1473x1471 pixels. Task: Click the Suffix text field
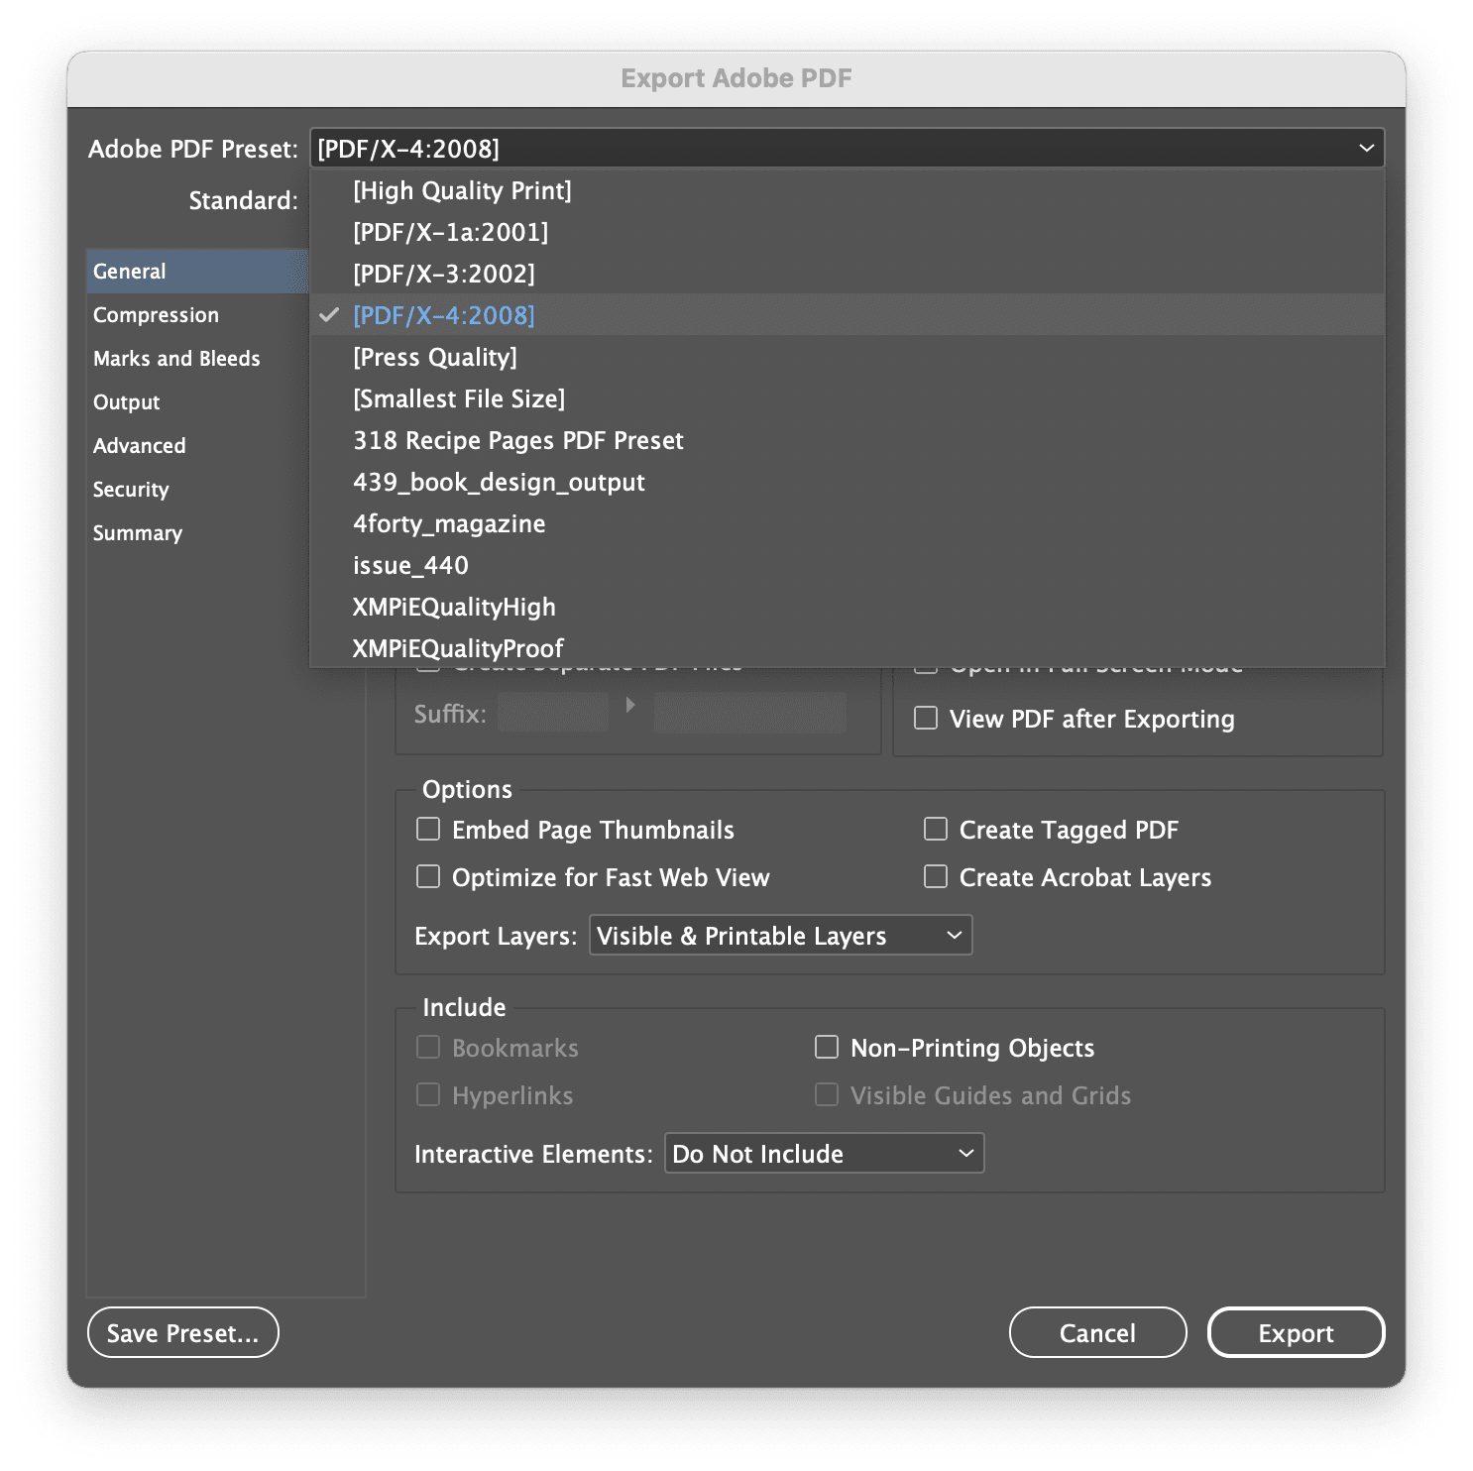coord(553,713)
